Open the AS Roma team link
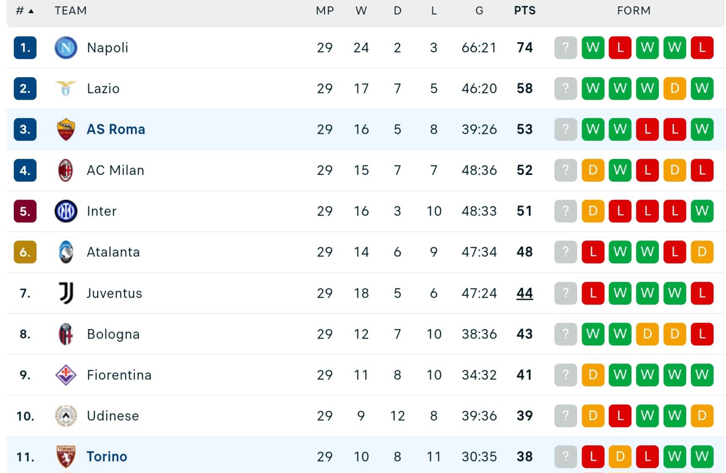 [116, 129]
